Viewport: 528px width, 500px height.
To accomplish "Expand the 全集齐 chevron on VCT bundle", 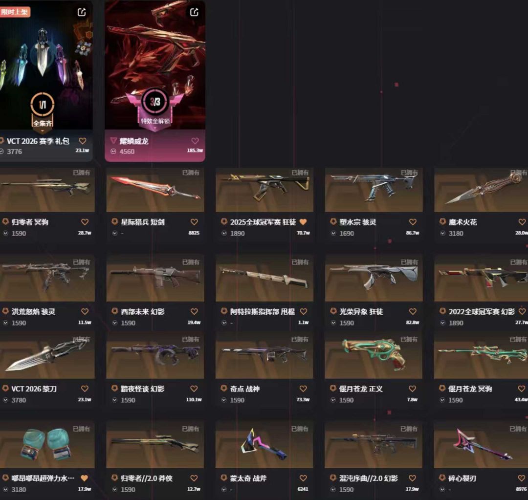I will 43,130.
